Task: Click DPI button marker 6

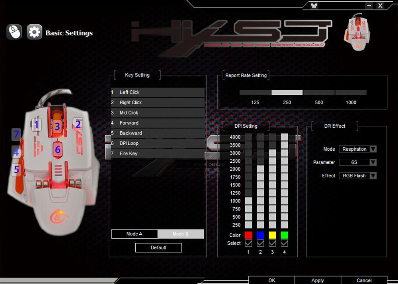Action: coord(58,150)
